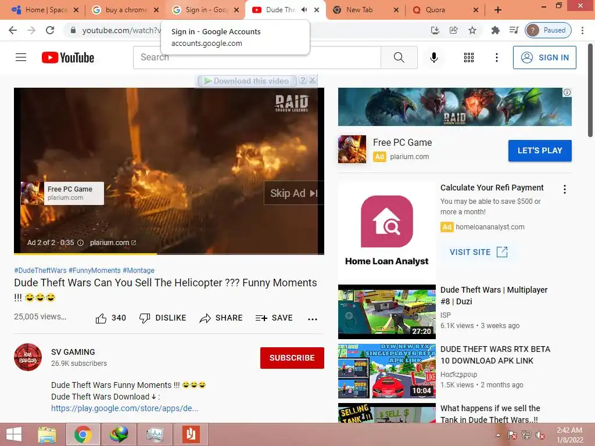The image size is (595, 446).
Task: Skip the ad
Action: [293, 193]
